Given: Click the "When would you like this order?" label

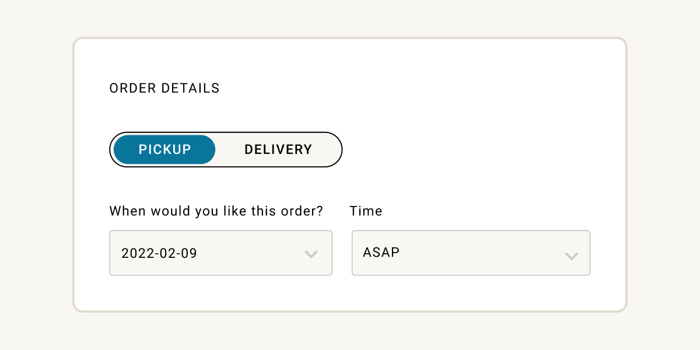Looking at the screenshot, I should pyautogui.click(x=216, y=211).
